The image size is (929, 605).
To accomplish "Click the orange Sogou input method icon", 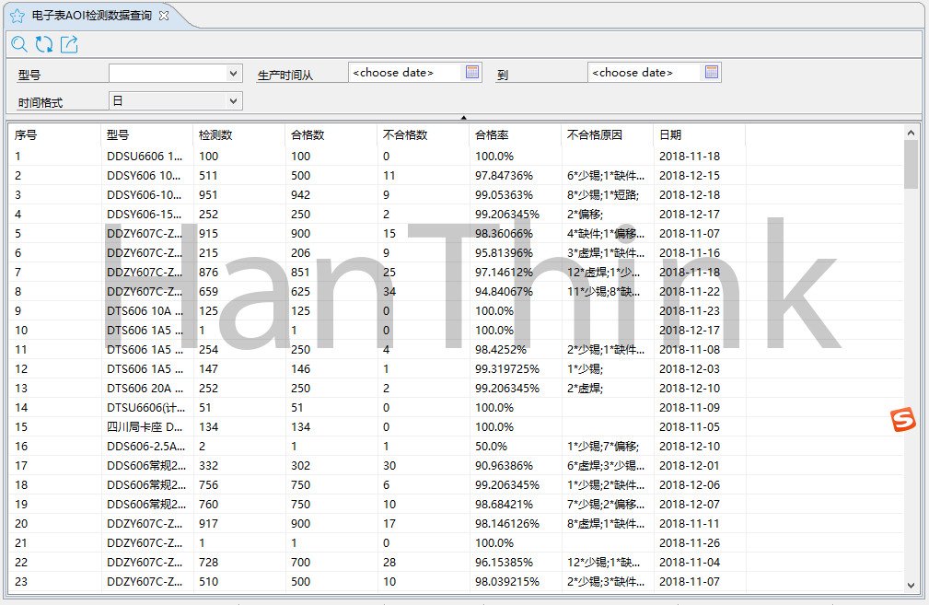I will (903, 420).
